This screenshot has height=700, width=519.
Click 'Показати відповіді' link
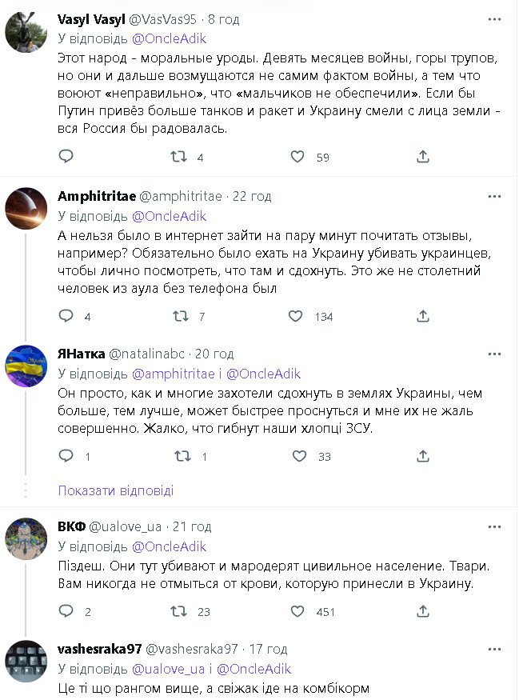(115, 490)
